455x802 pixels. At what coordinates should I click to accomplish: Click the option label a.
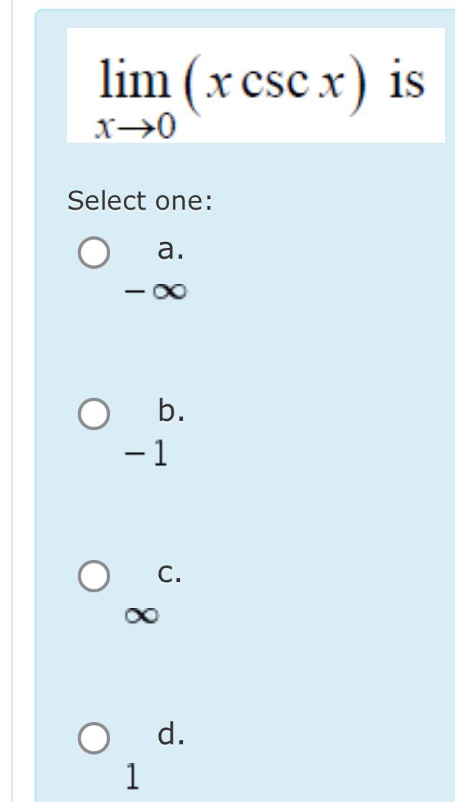(x=166, y=250)
